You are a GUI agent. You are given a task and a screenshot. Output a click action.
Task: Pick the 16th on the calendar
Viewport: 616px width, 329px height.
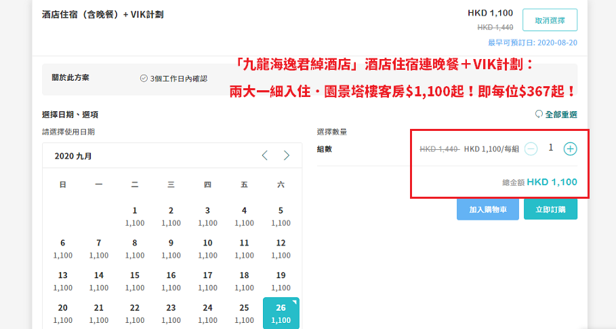171,281
